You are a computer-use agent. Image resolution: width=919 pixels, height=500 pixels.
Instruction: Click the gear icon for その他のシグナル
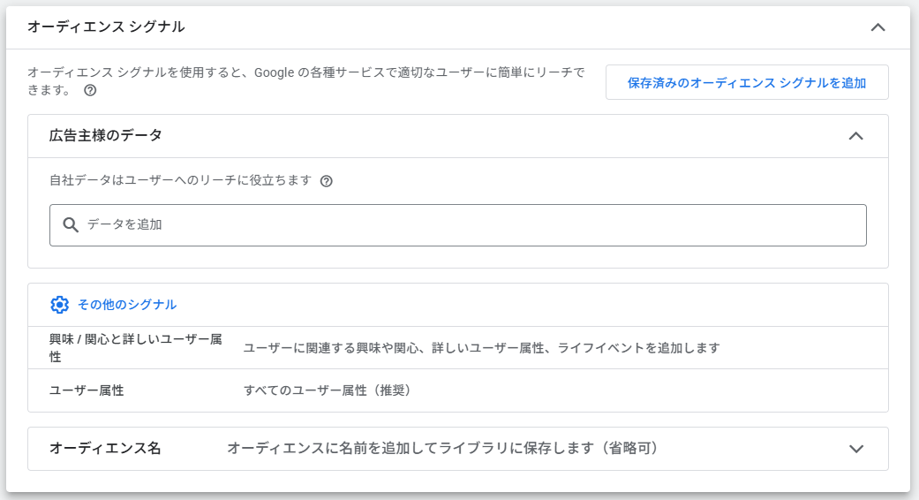click(59, 305)
